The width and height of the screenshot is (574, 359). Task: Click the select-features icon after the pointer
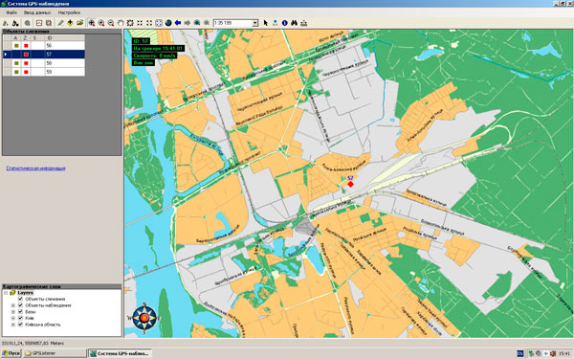point(275,23)
